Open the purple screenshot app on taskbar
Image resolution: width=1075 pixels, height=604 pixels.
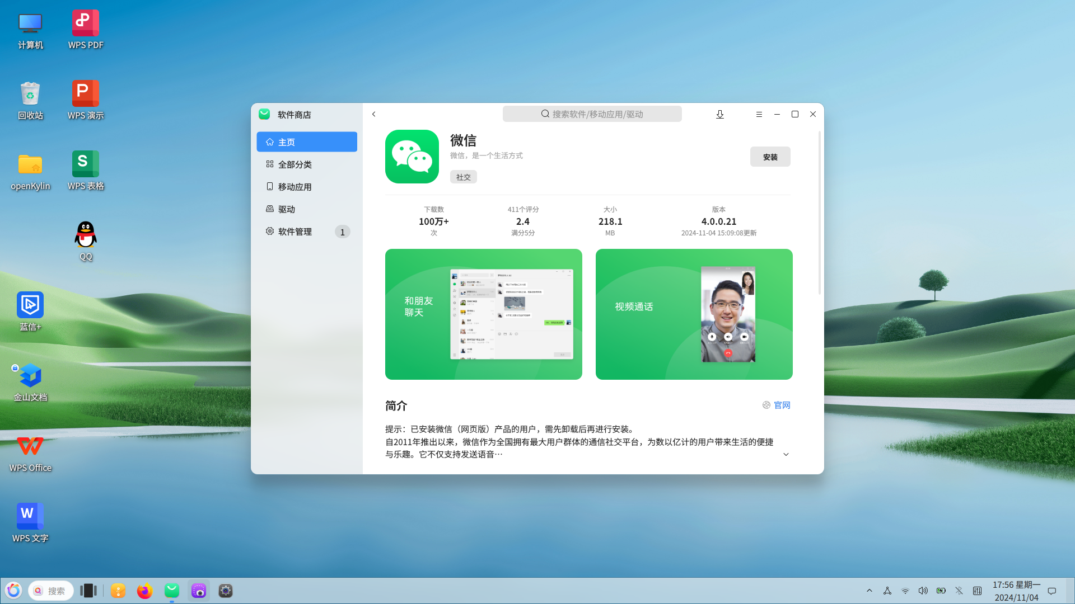[x=199, y=591]
